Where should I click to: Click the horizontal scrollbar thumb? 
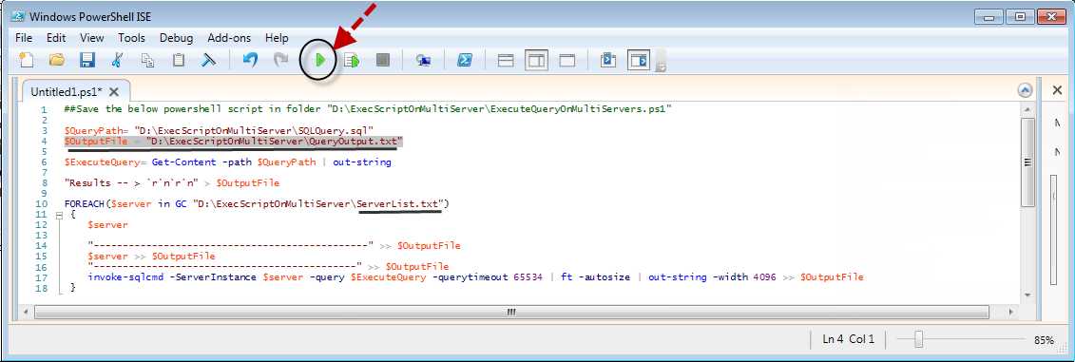click(511, 312)
